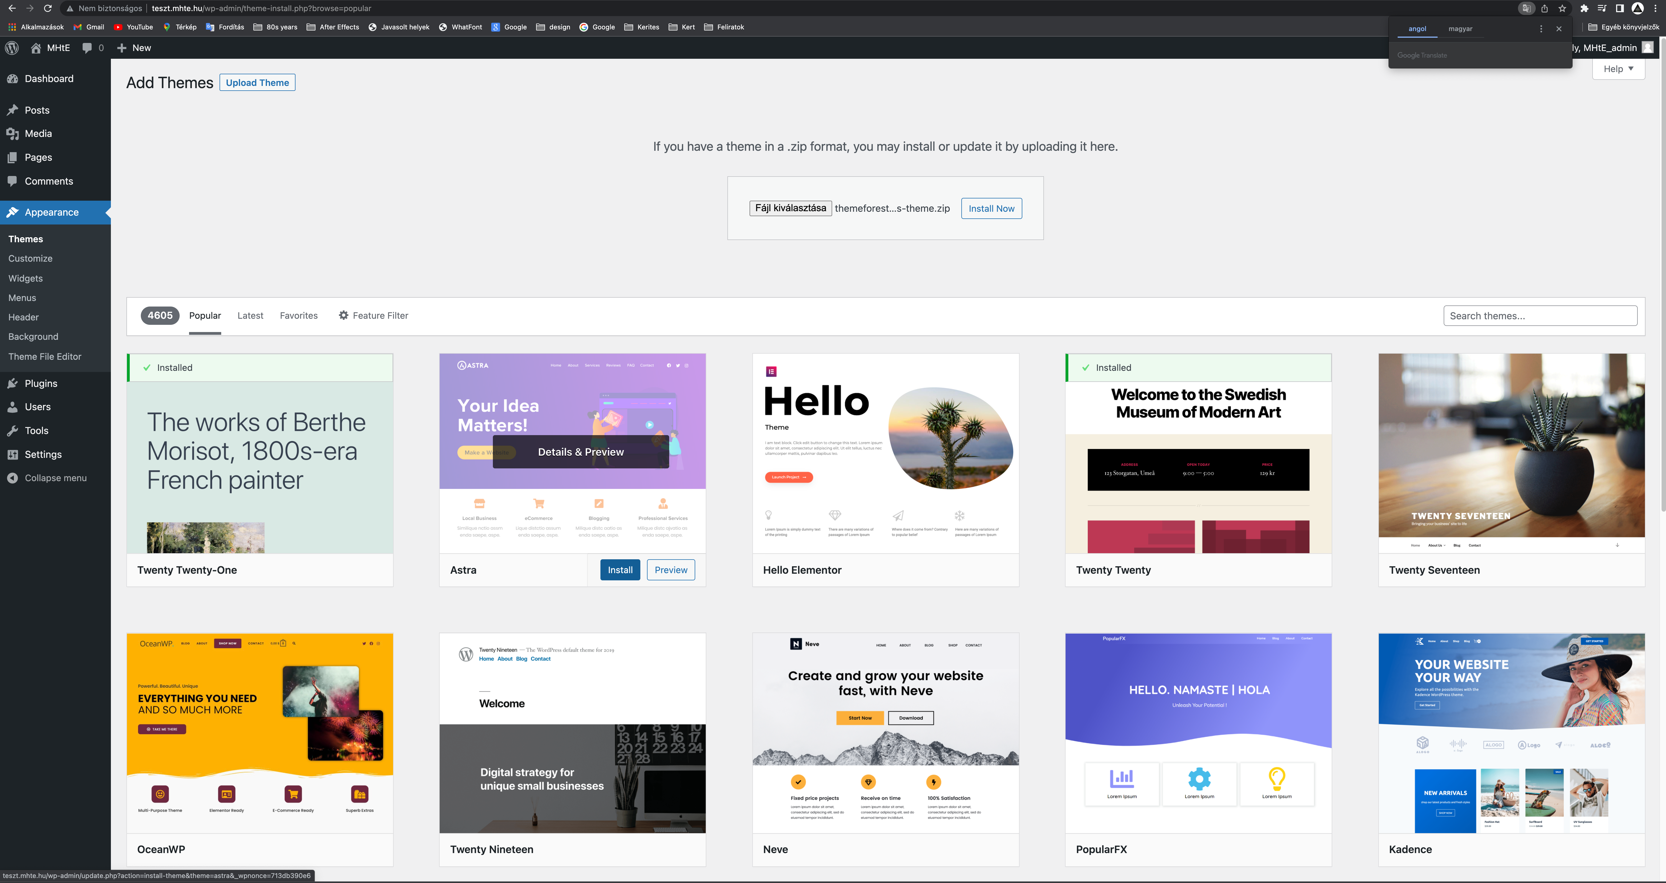
Task: Open Egyéb könyvjelzők bookmarks folder
Action: [1623, 27]
